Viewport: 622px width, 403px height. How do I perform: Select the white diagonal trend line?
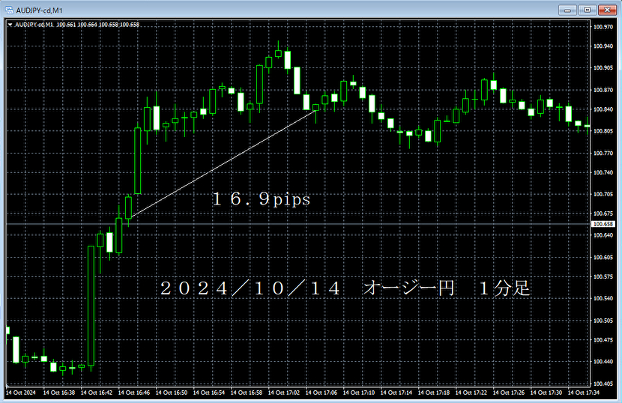click(223, 164)
